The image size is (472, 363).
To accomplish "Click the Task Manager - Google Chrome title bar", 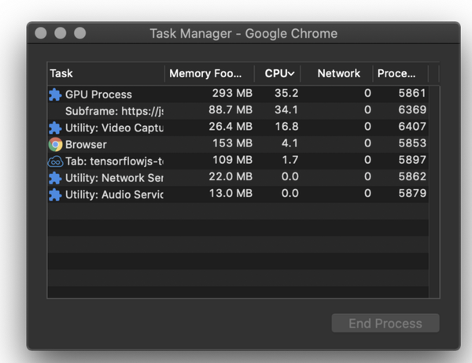I will [244, 33].
